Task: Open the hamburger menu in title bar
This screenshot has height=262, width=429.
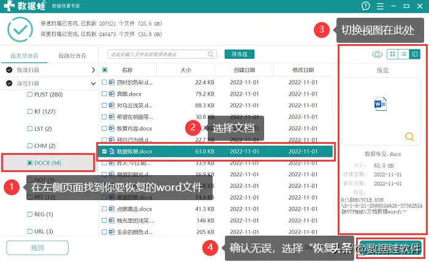Action: pos(380,6)
